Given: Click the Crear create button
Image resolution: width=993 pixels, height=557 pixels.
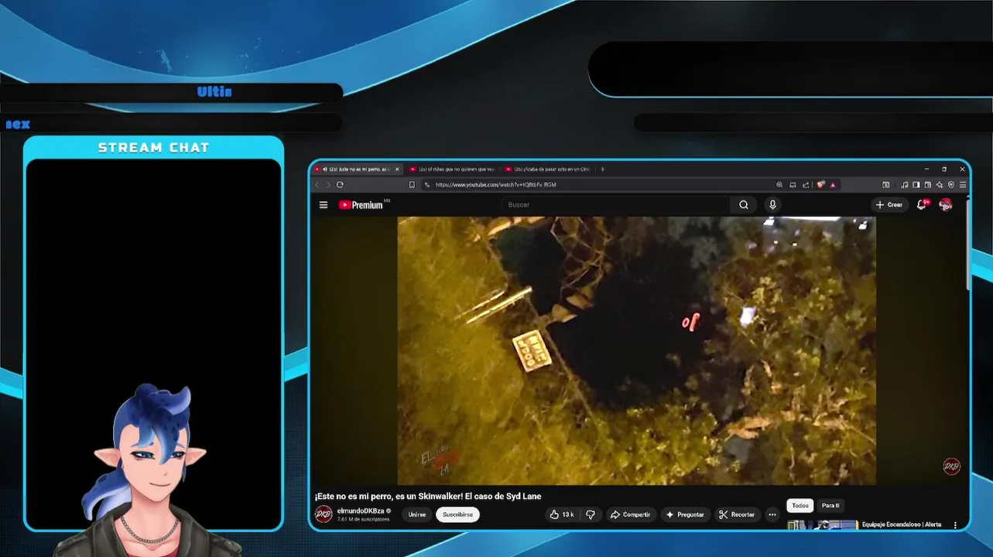Looking at the screenshot, I should pos(889,205).
